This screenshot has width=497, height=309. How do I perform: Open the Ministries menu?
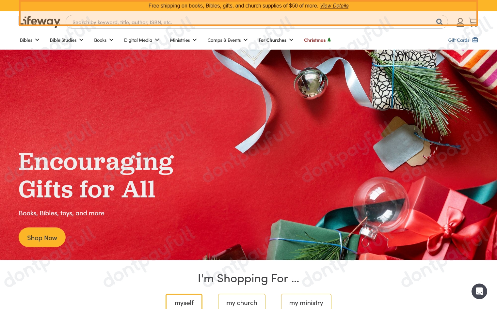(x=183, y=40)
